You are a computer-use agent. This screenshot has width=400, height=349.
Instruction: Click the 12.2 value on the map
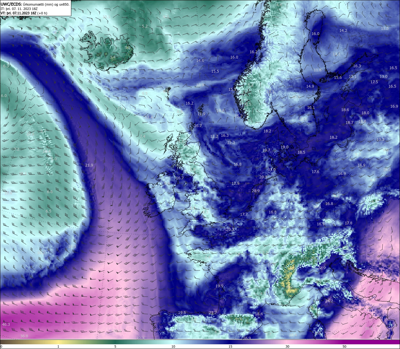pyautogui.click(x=214, y=136)
